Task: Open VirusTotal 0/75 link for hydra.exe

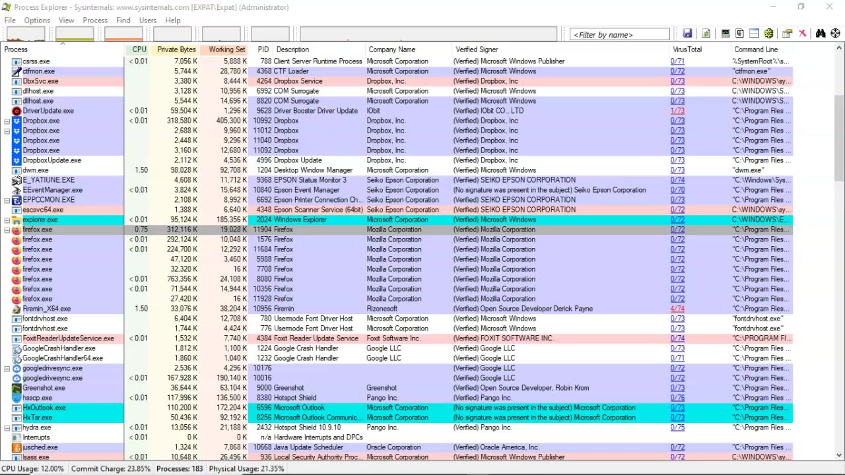Action: [677, 427]
